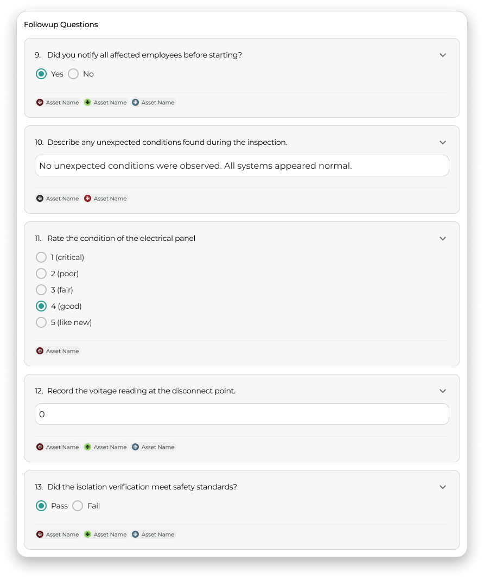Click the unexpected conditions text field
The image size is (484, 579).
tap(242, 166)
